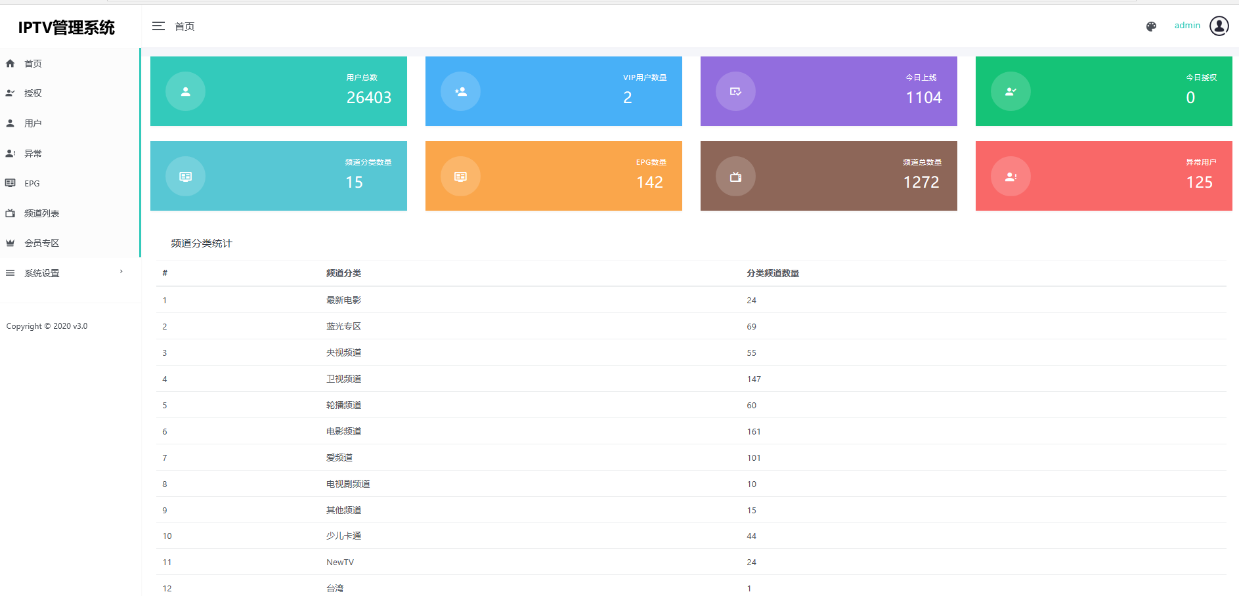Click the 今日上线 card icon
Viewport: 1239px width, 596px height.
tap(735, 91)
